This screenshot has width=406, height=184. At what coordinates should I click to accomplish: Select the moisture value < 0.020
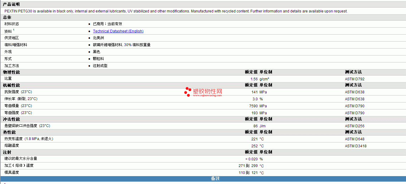[252, 159]
